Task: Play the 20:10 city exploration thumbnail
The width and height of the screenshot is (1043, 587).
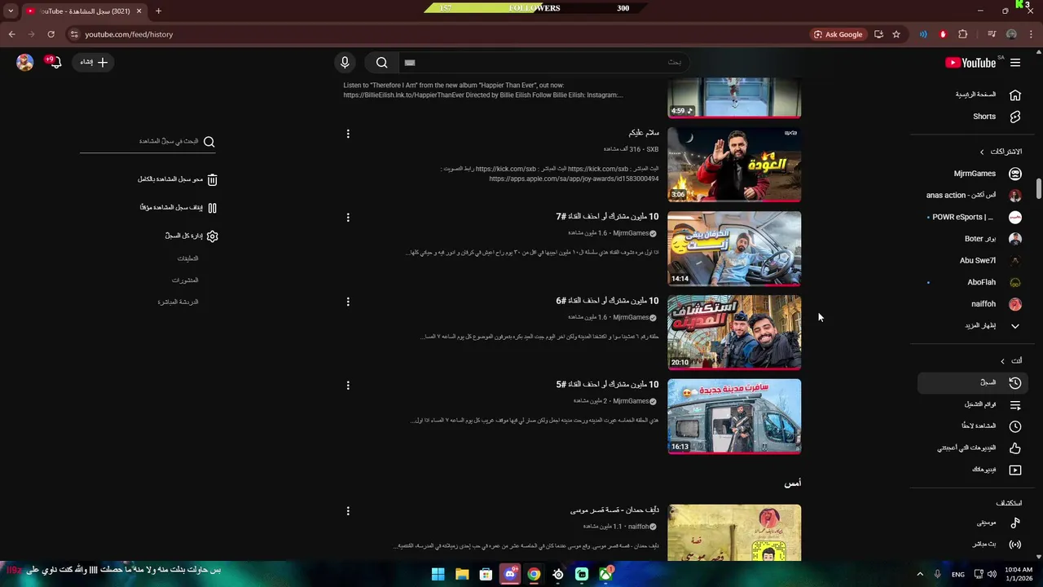Action: coord(734,333)
